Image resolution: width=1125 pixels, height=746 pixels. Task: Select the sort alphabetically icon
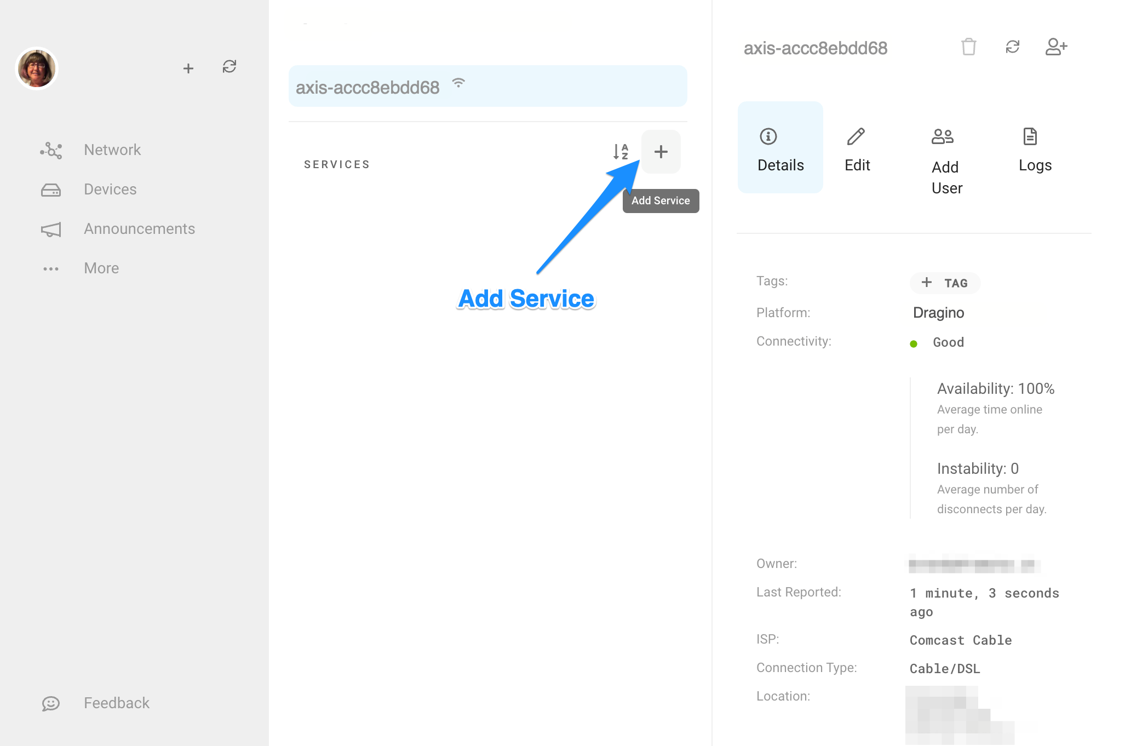621,152
